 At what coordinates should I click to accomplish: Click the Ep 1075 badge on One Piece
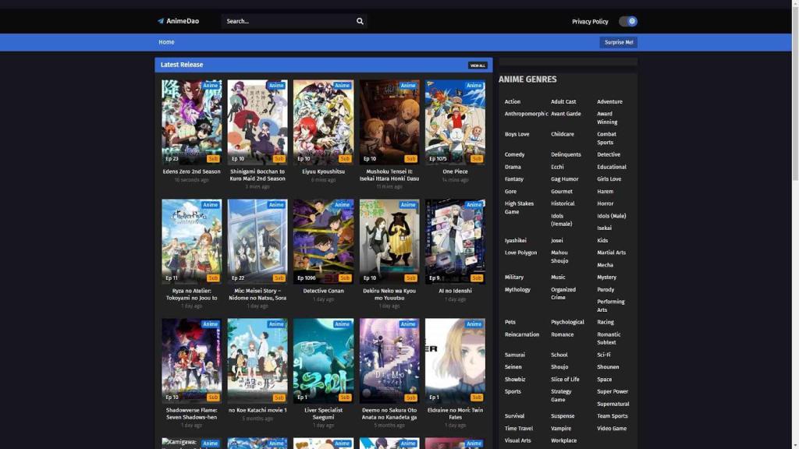click(438, 157)
